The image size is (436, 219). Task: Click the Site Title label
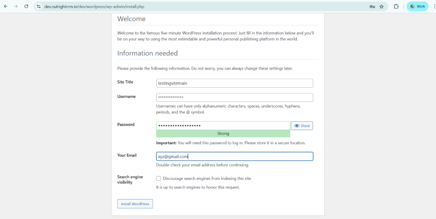click(125, 82)
